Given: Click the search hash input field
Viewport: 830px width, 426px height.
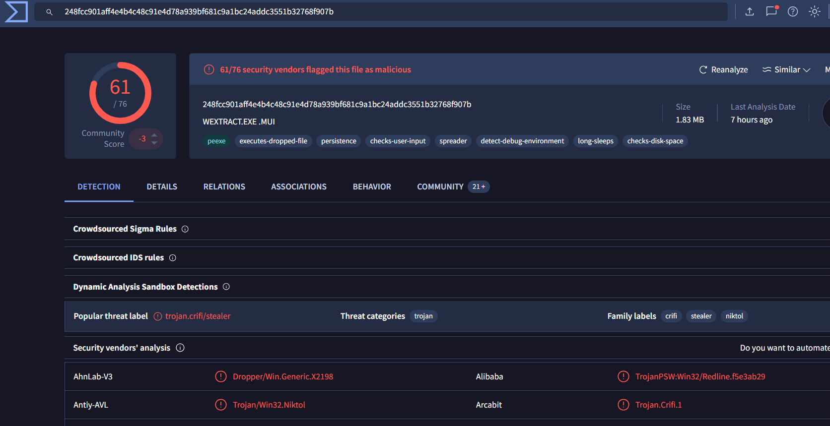Looking at the screenshot, I should (381, 11).
